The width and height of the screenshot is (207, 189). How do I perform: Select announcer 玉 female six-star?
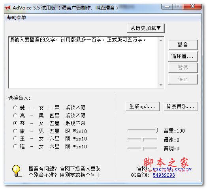pyautogui.click(x=50, y=139)
